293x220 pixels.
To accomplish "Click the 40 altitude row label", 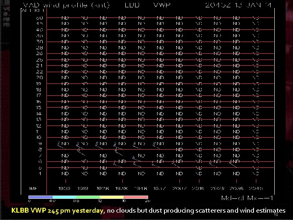I will [x=39, y=30].
